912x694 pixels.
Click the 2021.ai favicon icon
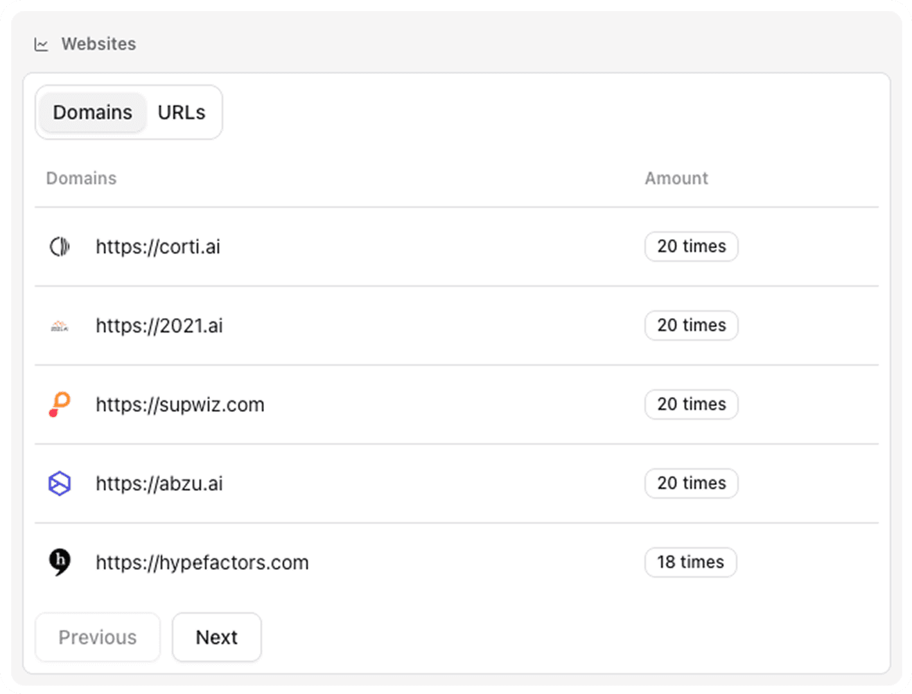pyautogui.click(x=60, y=326)
